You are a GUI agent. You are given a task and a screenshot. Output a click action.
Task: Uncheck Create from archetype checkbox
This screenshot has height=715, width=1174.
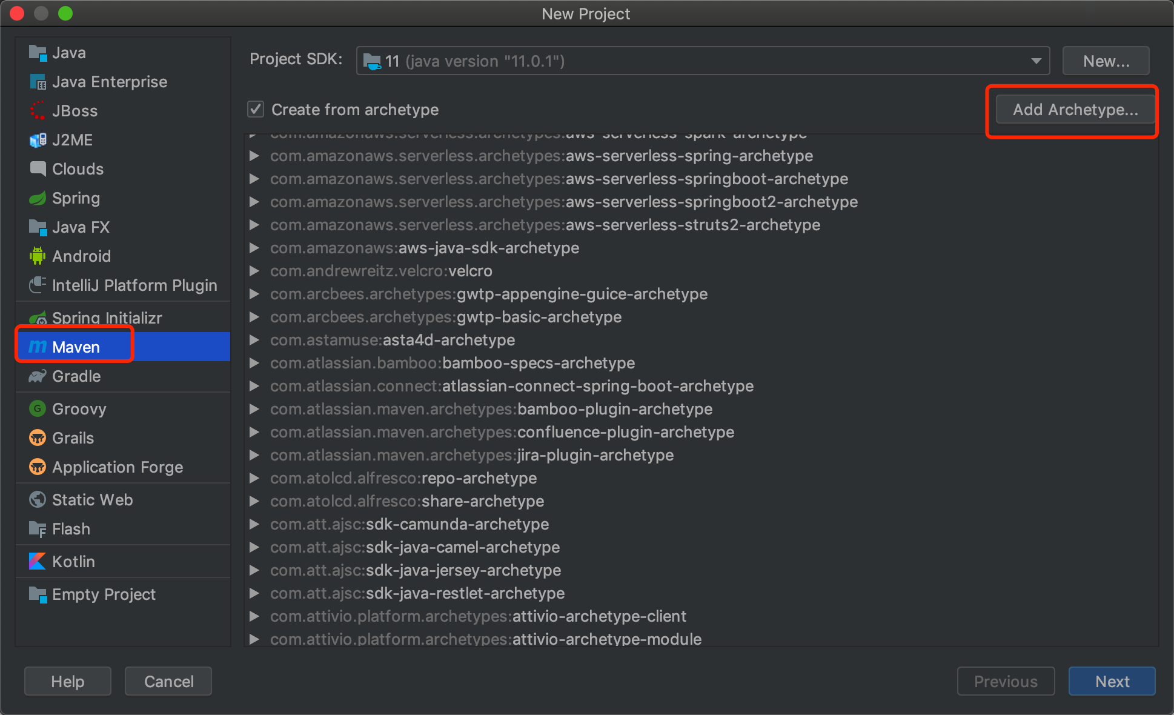(x=256, y=110)
